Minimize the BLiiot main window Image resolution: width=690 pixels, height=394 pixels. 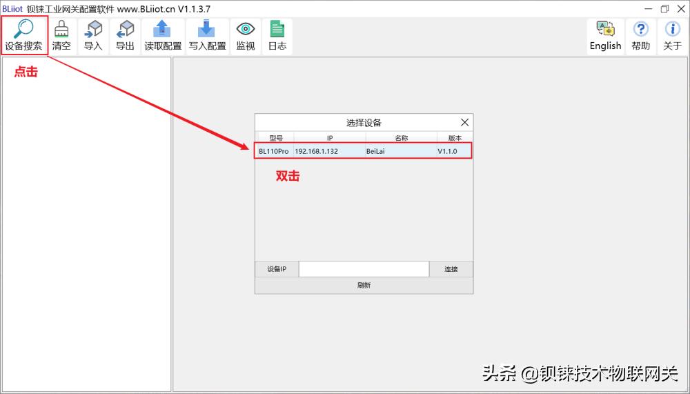(648, 9)
